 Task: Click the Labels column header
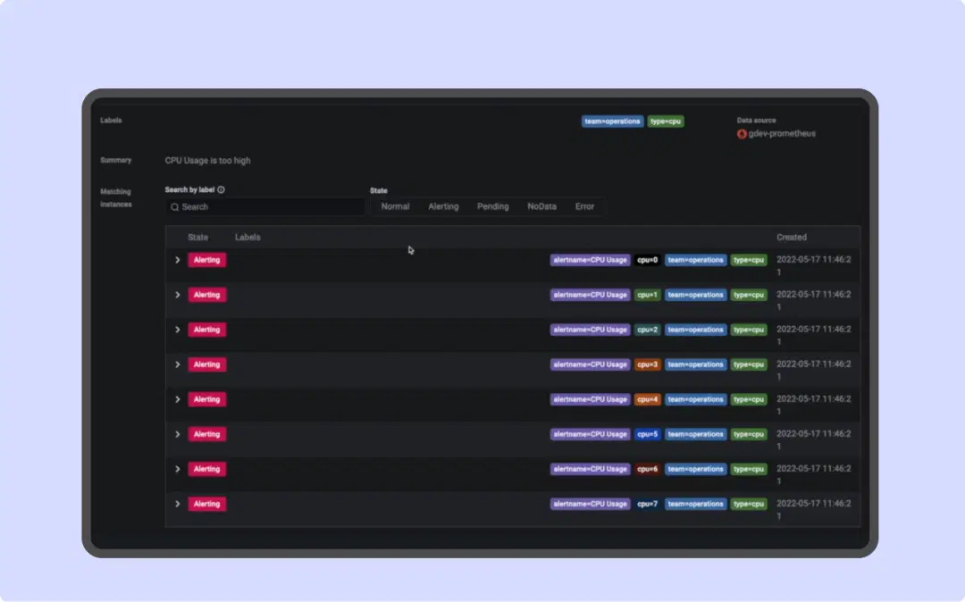pos(248,237)
